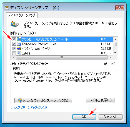Click the file list scroll-down arrow
Screen dimensions: 130x127
(x=115, y=53)
